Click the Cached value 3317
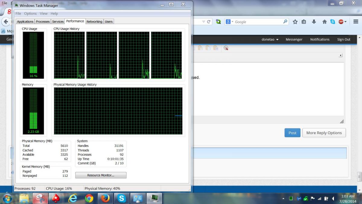Viewport: 362px width, 204px height. pos(64,150)
